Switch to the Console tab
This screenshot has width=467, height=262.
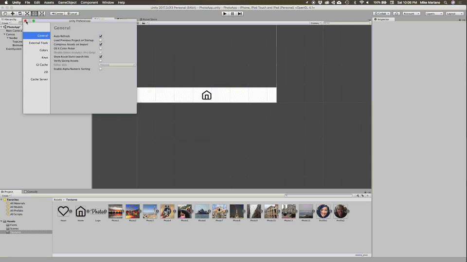coord(31,192)
